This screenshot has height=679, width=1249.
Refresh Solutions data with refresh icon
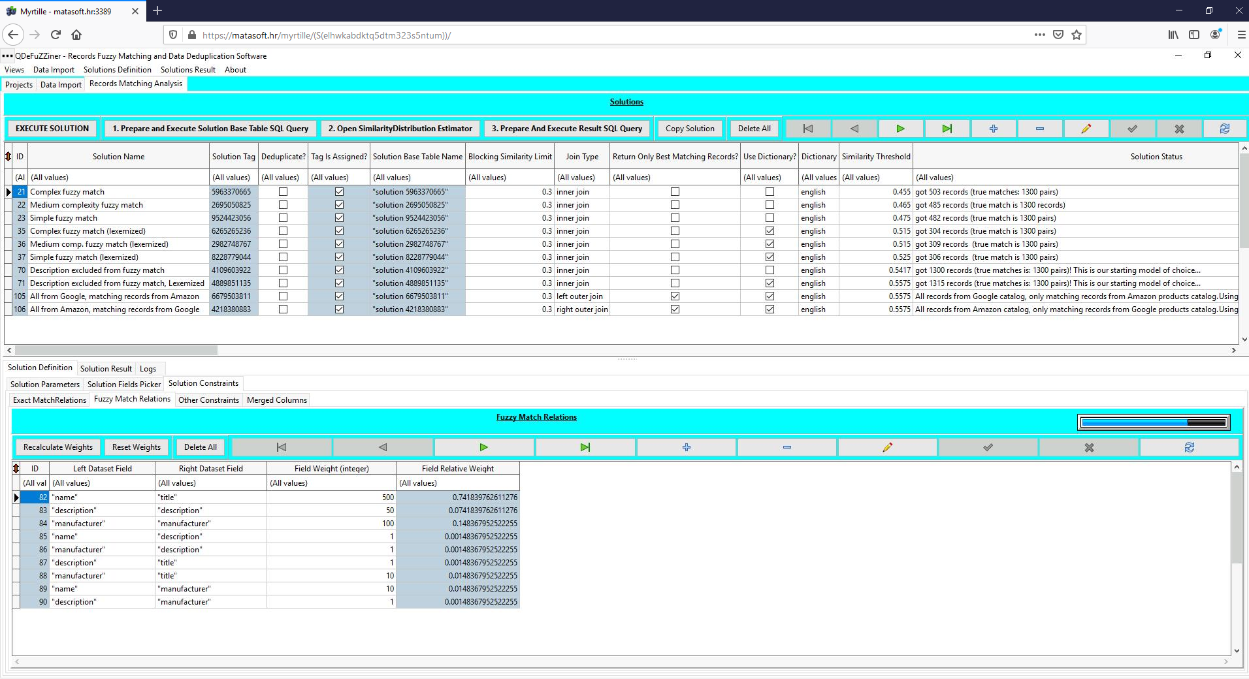[x=1225, y=129]
